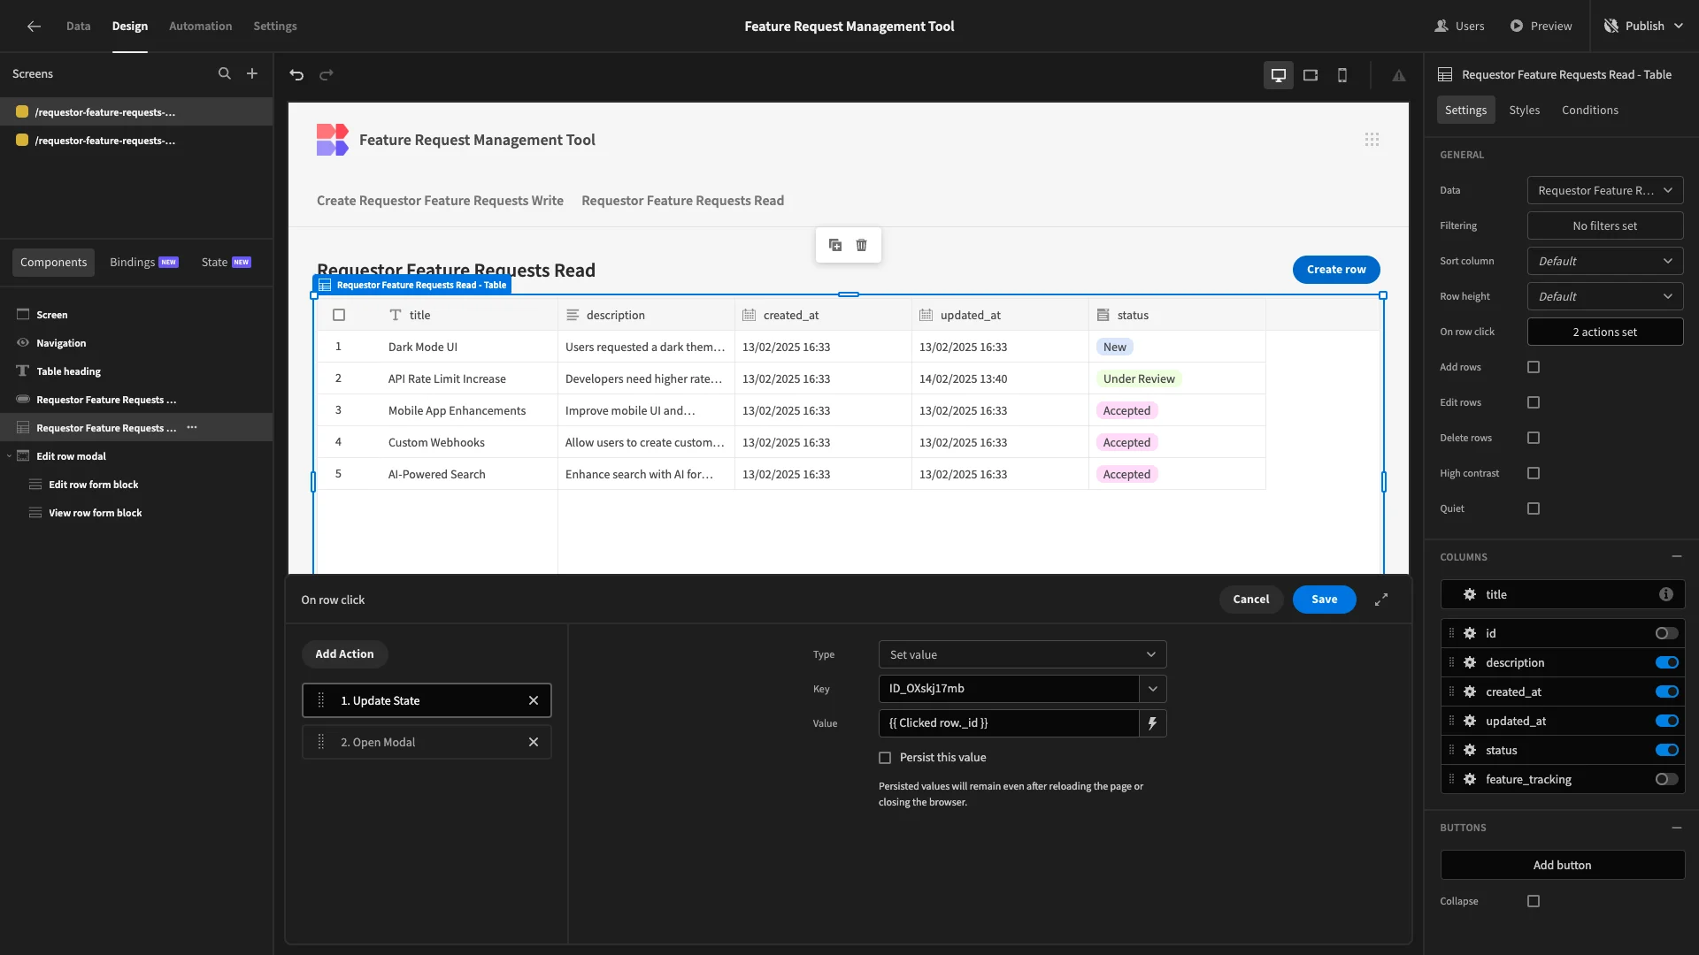
Task: Enable the Delete rows checkbox
Action: pos(1534,438)
